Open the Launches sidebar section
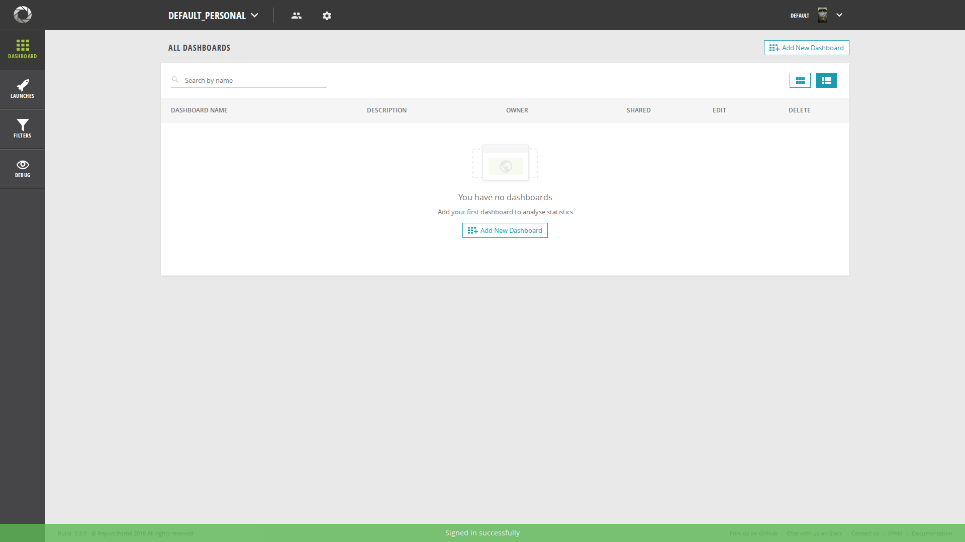 (23, 89)
